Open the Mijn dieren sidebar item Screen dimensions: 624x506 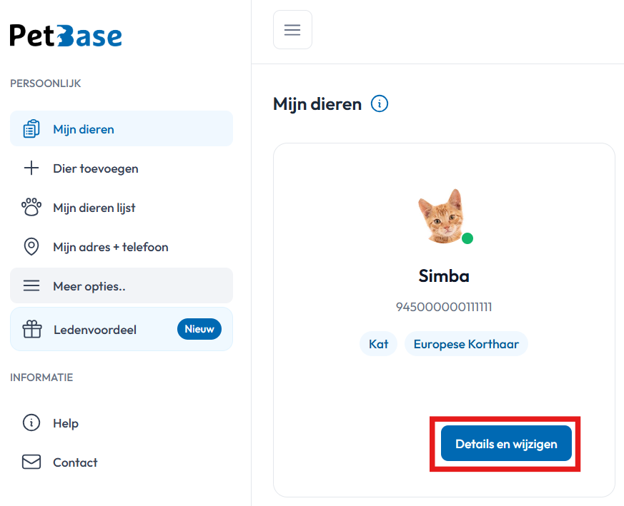[x=122, y=128]
